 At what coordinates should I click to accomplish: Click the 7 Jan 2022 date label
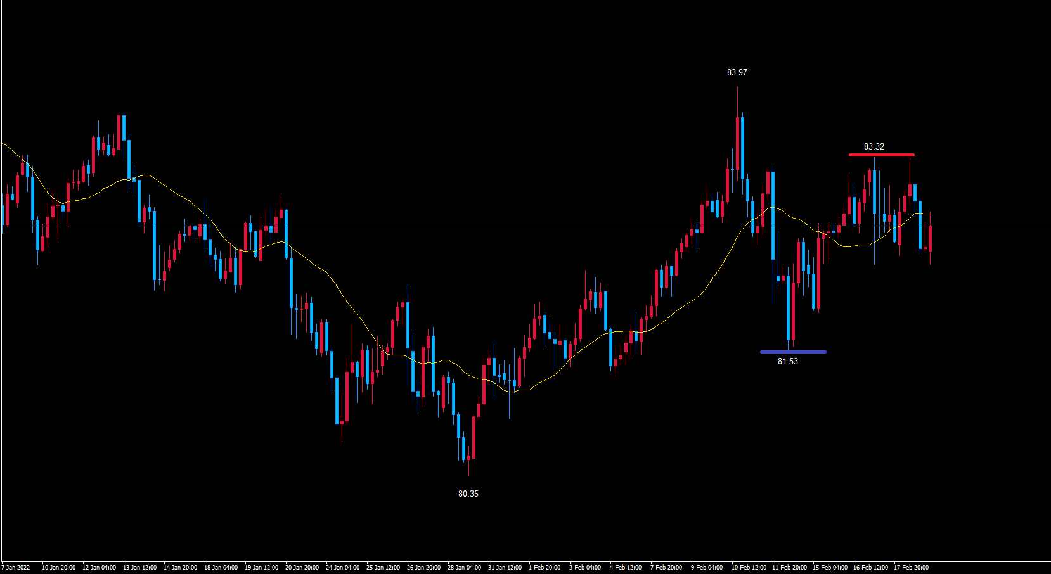pyautogui.click(x=16, y=568)
